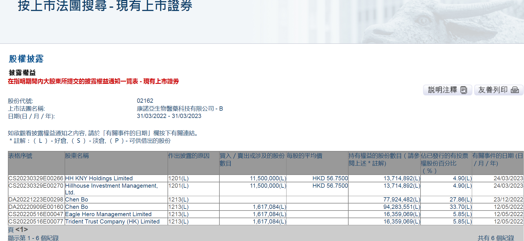
Task: Click reason code 1201(L) for Hillhouse Investment
Action: tap(178, 186)
